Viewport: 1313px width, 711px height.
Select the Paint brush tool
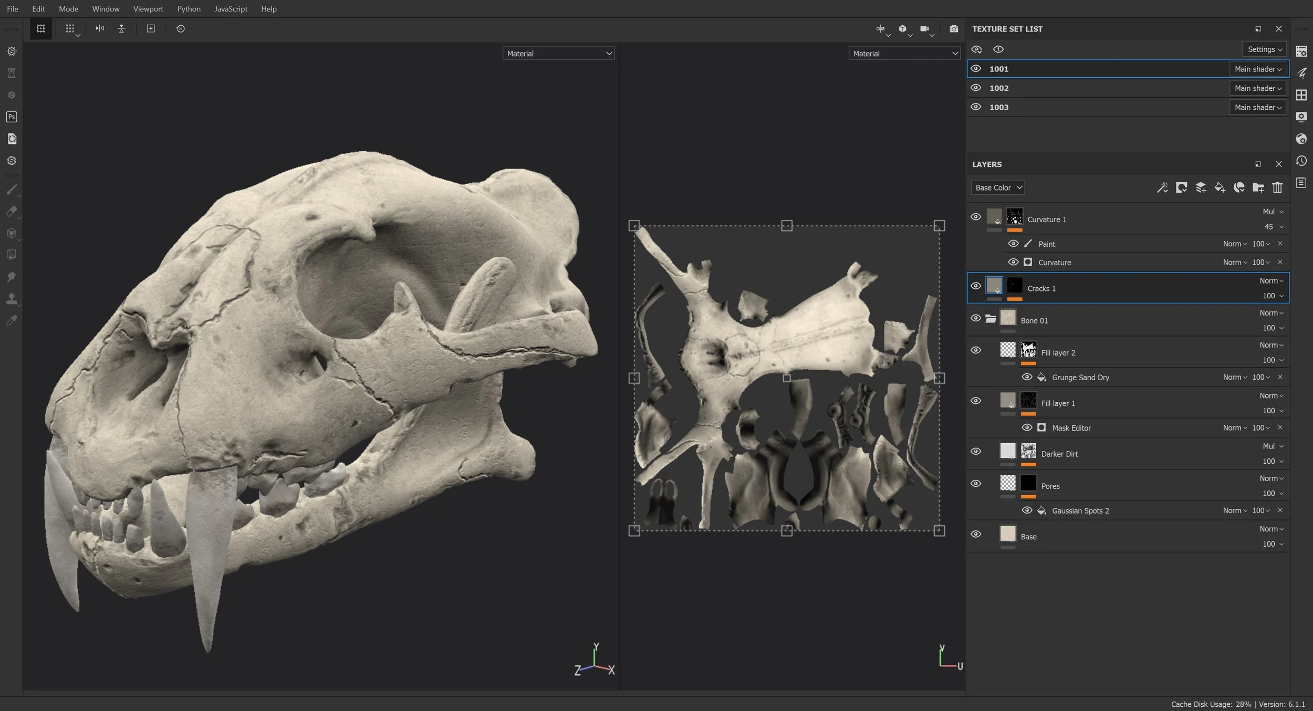click(x=11, y=190)
